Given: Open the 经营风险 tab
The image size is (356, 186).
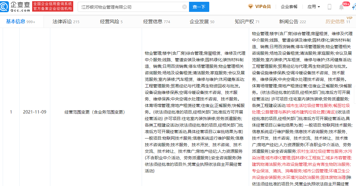Looking at the screenshot, I should click(x=111, y=21).
